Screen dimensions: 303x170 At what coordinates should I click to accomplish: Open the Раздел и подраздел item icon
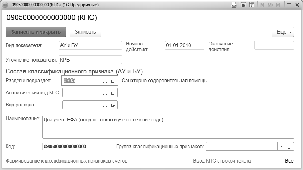(x=113, y=80)
